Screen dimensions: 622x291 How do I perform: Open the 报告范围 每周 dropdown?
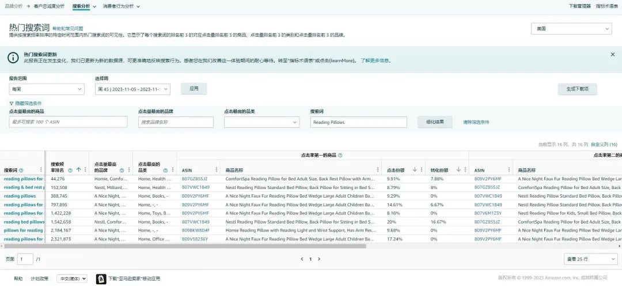click(47, 89)
